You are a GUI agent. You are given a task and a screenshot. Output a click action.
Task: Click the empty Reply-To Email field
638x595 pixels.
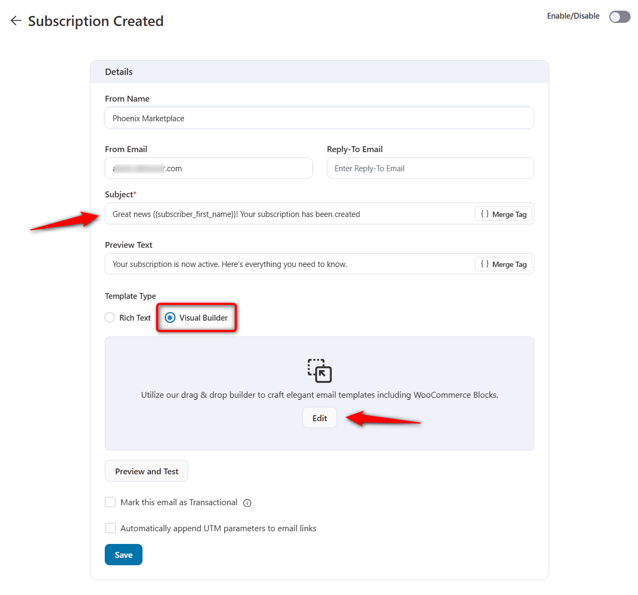coord(430,168)
